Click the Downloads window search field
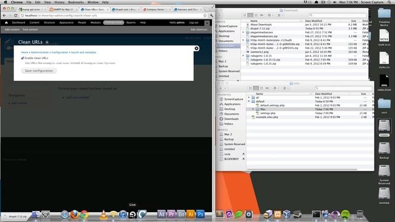395x222 pixels. pos(337,15)
